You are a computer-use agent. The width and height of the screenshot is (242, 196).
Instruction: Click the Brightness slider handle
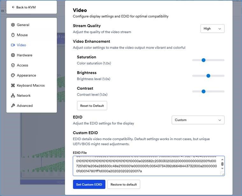pos(208,76)
